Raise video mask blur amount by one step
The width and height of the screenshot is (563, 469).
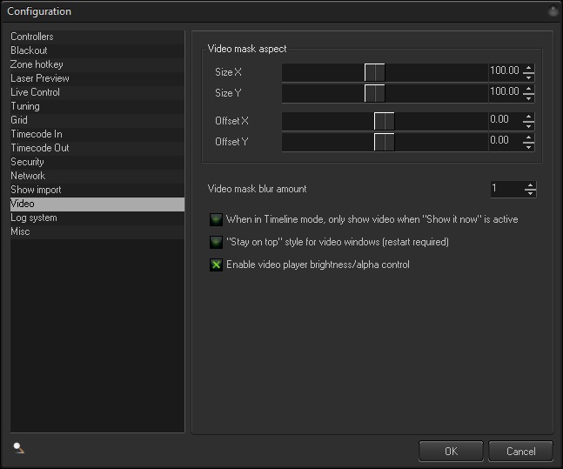tap(530, 184)
